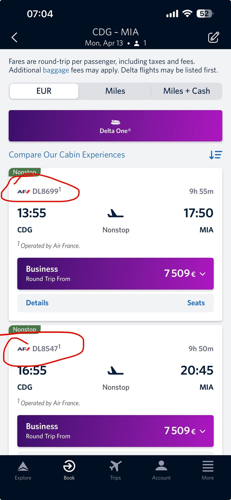The image size is (231, 500).
Task: Switch fare display to Miles
Action: click(x=115, y=91)
